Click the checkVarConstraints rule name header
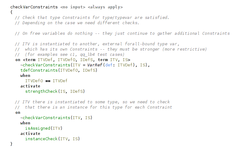The image size is (235, 152). point(34,7)
